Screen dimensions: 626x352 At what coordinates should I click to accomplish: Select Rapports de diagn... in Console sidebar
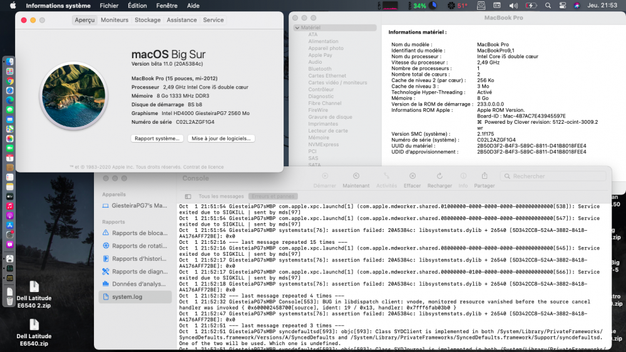[135, 271]
